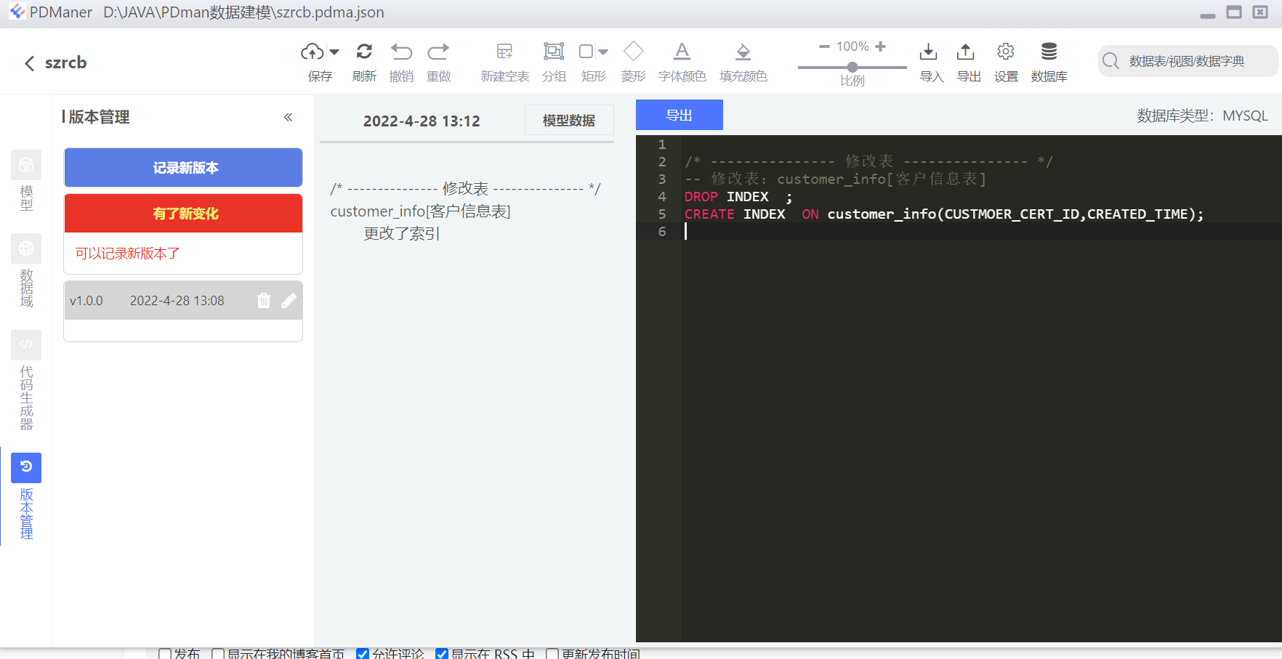1282x659 pixels.
Task: Click the Export 导出 toolbar icon
Action: (x=966, y=52)
